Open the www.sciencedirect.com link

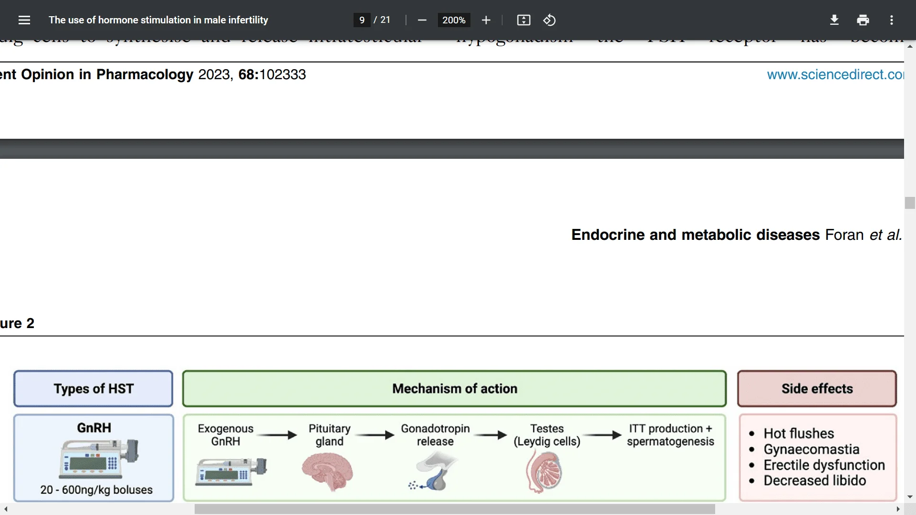click(835, 75)
